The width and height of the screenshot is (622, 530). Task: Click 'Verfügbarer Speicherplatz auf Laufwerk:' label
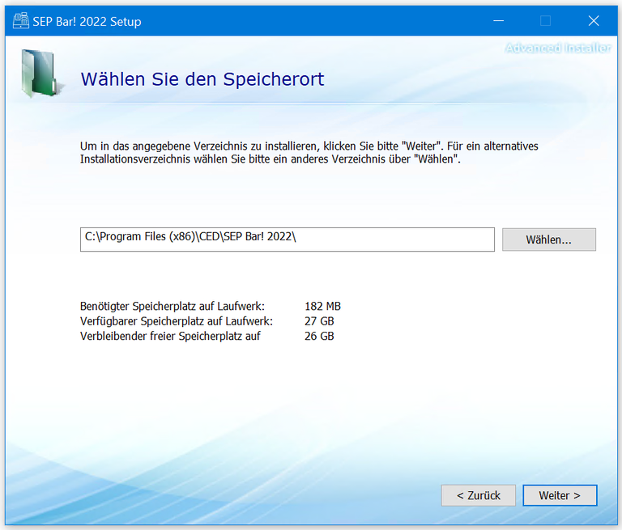click(x=177, y=321)
